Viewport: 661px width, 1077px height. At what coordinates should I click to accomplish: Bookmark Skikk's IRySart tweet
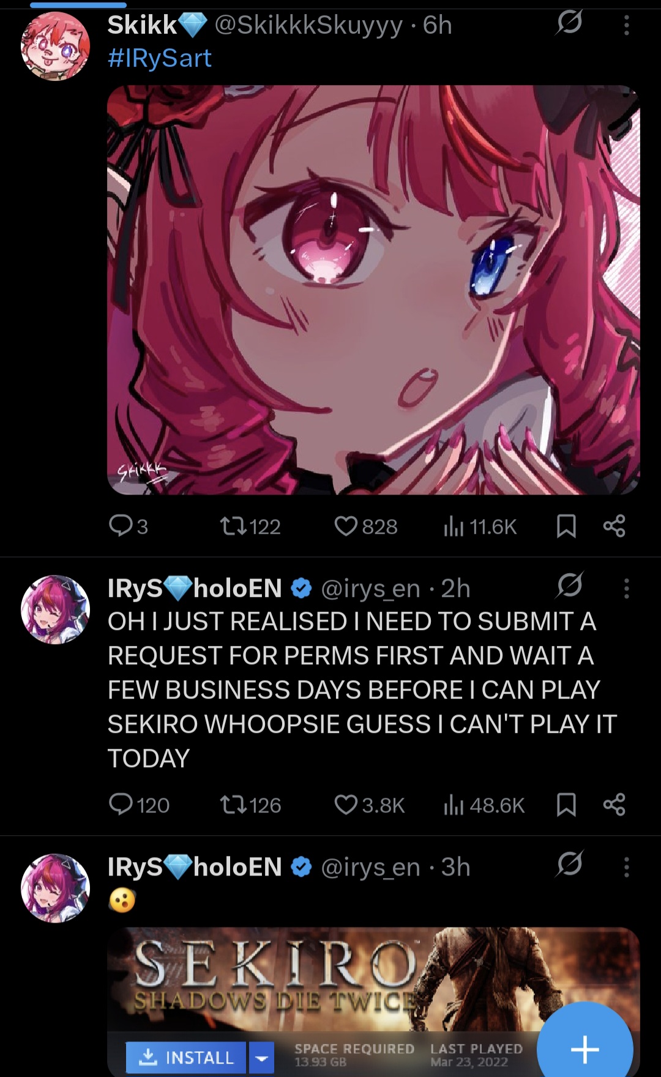(566, 527)
